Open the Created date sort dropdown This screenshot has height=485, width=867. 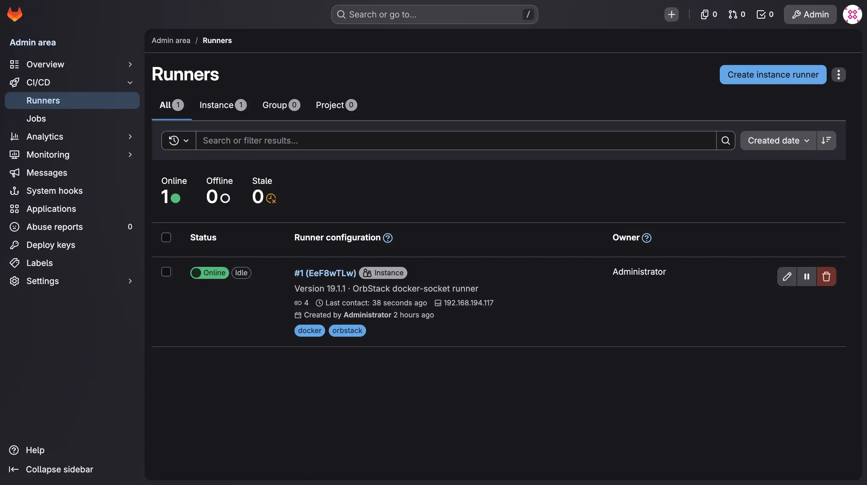(778, 141)
